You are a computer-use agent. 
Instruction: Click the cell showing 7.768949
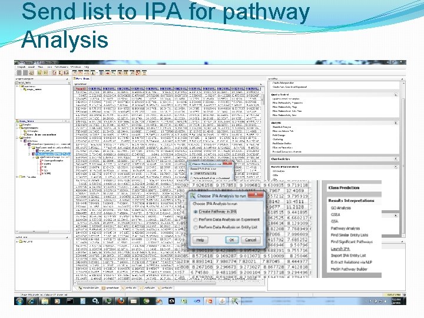[297, 229]
